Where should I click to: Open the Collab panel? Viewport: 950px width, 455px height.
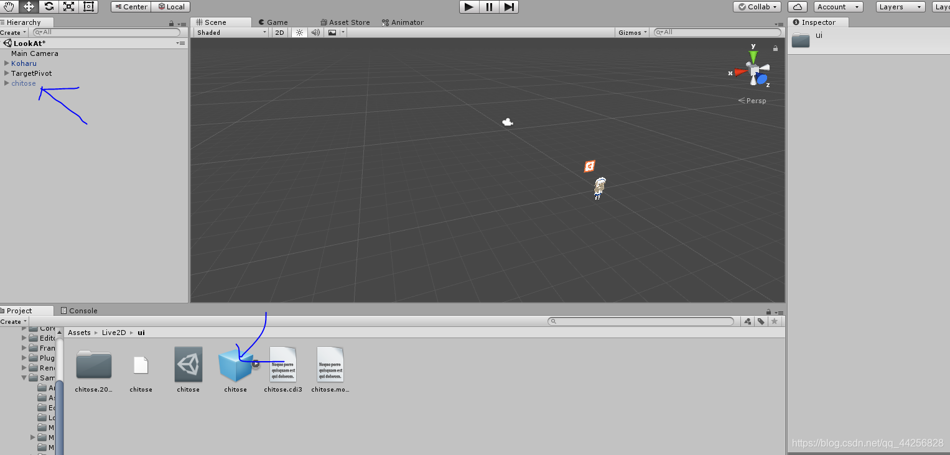point(757,7)
